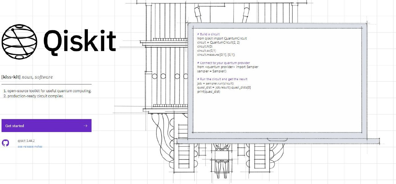This screenshot has height=184, width=396.
Task: Open the GitHub icon link
Action: click(6, 143)
